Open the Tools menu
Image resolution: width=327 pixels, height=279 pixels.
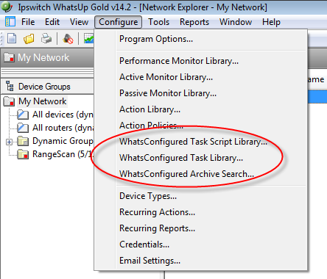click(x=158, y=22)
